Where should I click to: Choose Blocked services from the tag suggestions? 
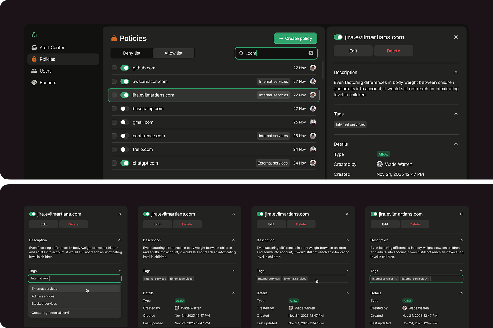pyautogui.click(x=75, y=304)
